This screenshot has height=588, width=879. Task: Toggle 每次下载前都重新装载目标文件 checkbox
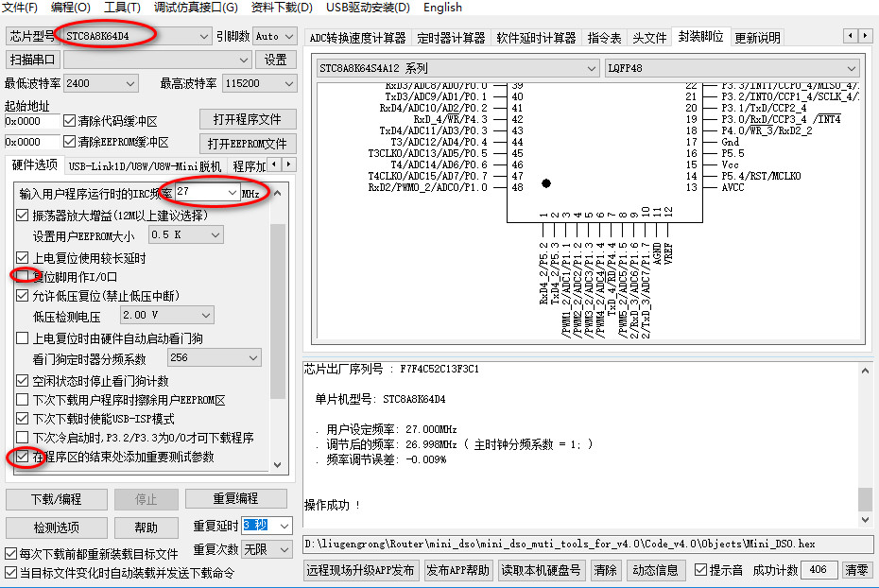pyautogui.click(x=10, y=554)
